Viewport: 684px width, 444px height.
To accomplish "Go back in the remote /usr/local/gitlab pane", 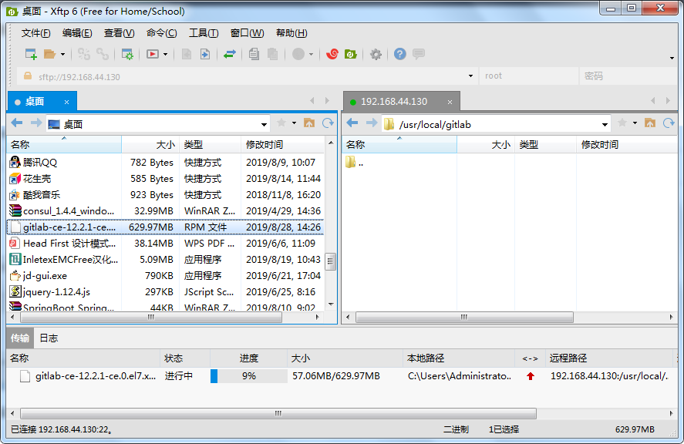I will 352,123.
